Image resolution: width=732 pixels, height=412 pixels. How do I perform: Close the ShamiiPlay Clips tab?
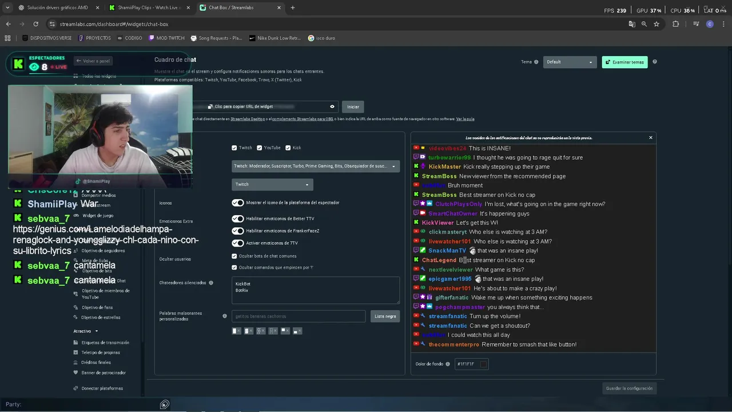tap(188, 7)
